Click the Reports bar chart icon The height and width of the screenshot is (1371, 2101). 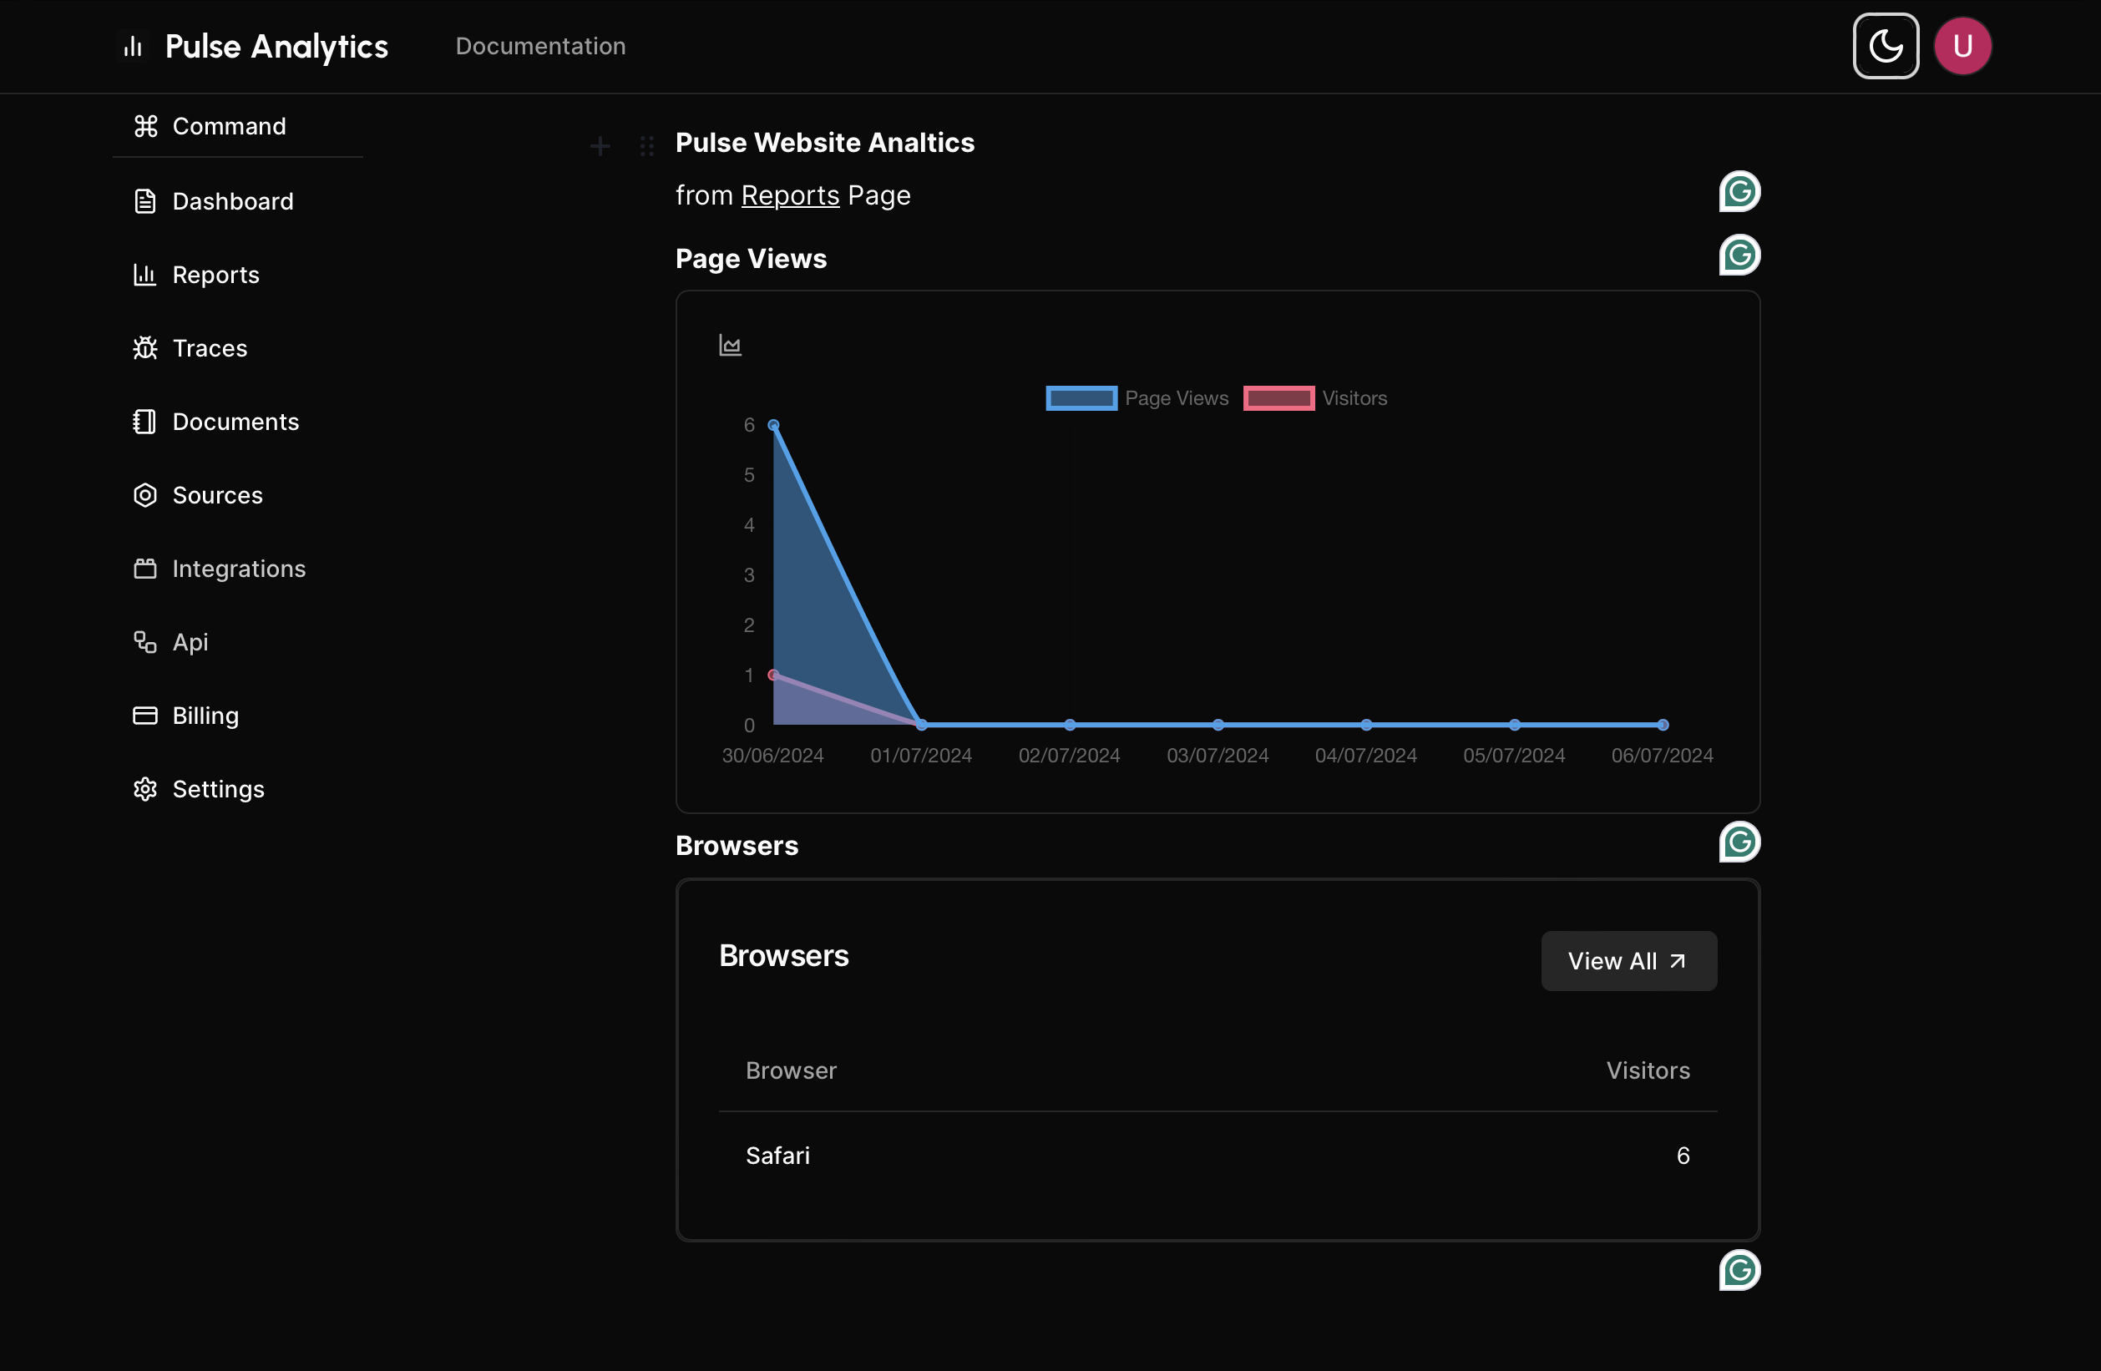click(x=144, y=275)
